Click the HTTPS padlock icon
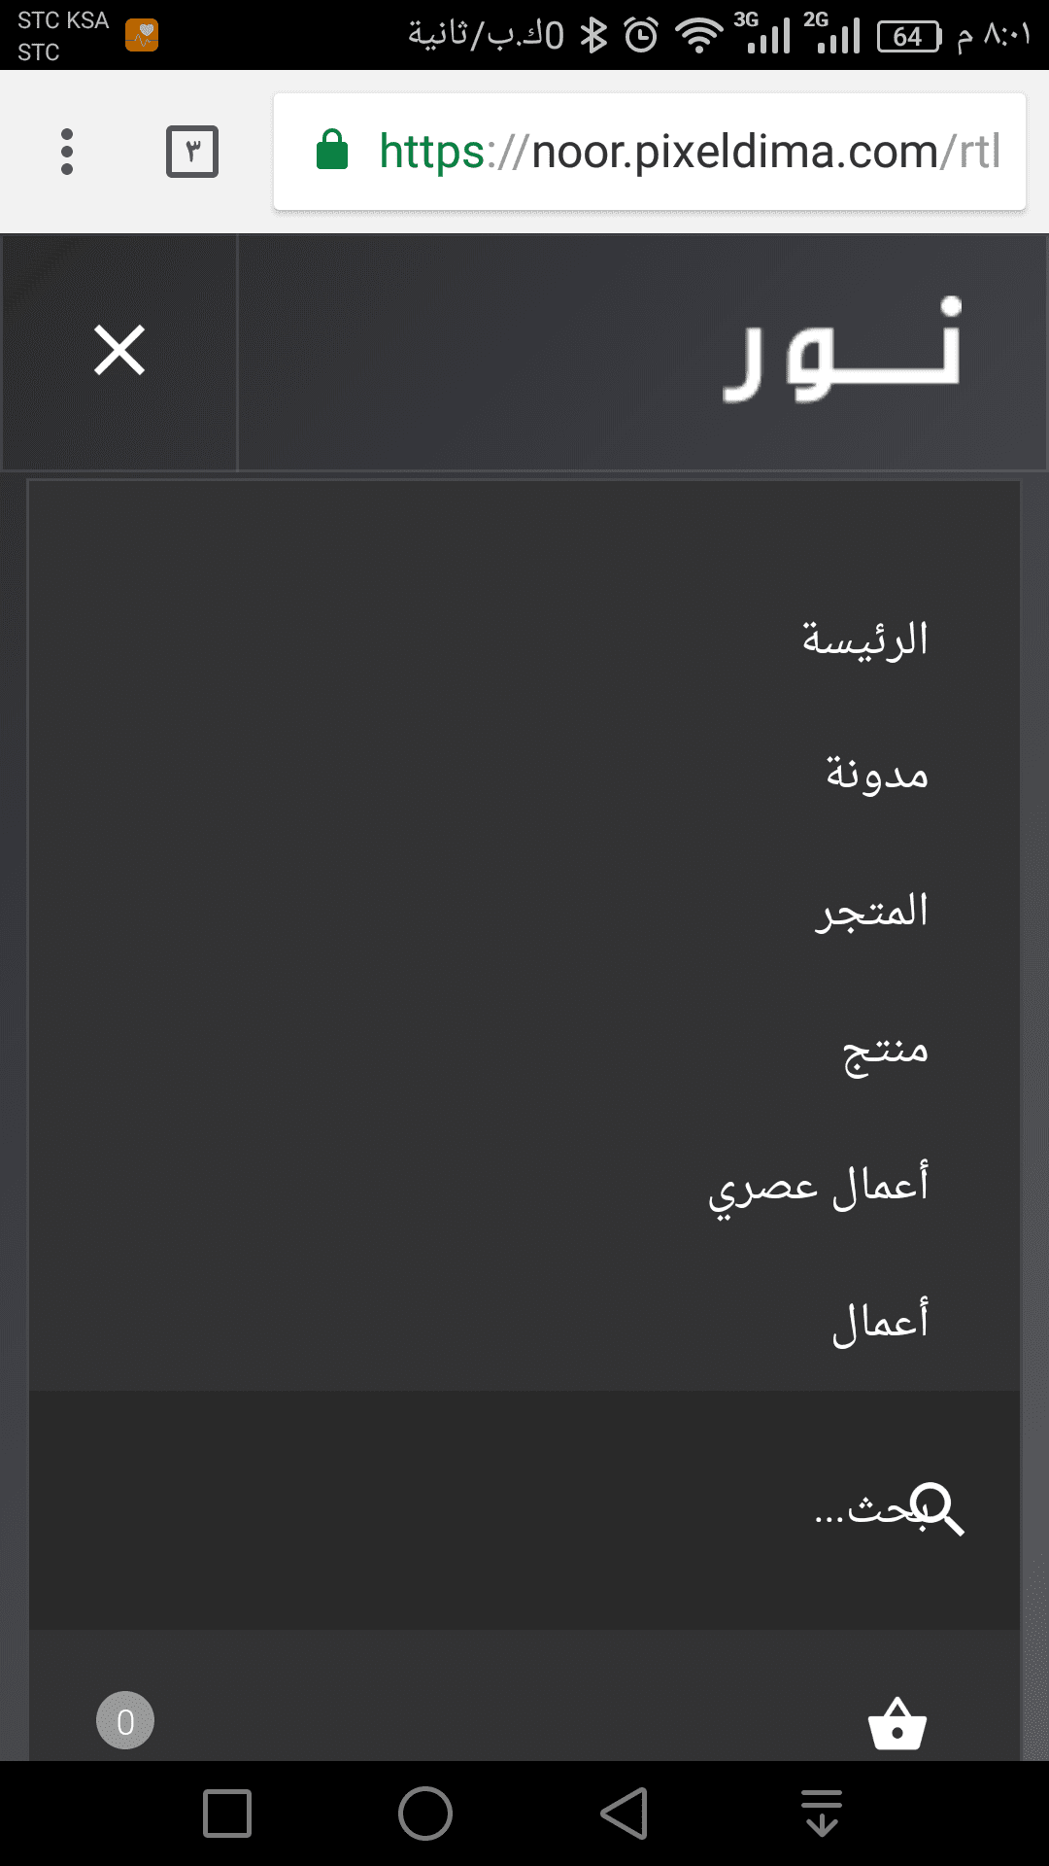Image resolution: width=1049 pixels, height=1866 pixels. coord(331,152)
